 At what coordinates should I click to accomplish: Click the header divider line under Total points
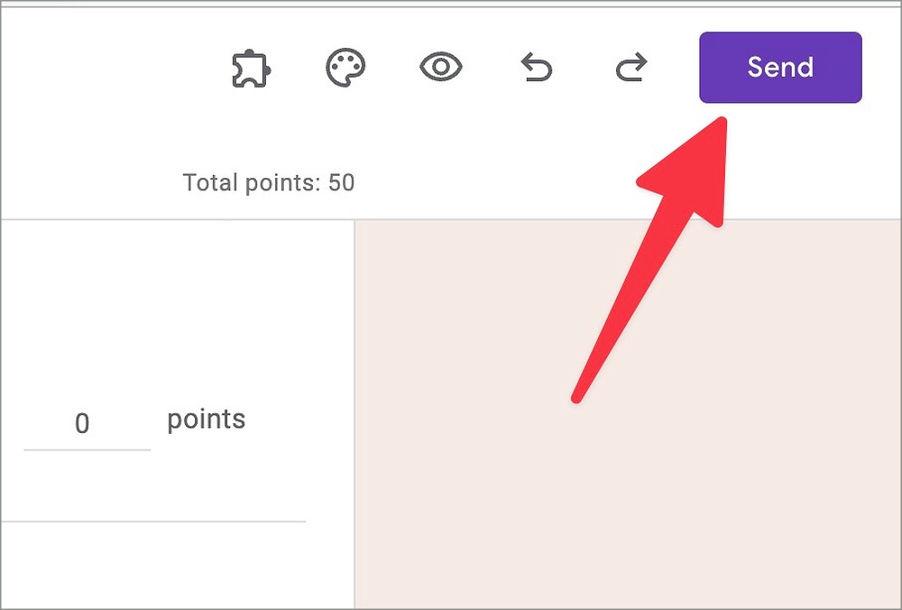[271, 219]
